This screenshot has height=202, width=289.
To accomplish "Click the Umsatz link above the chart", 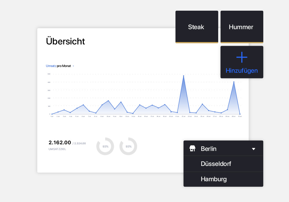I will pos(51,66).
